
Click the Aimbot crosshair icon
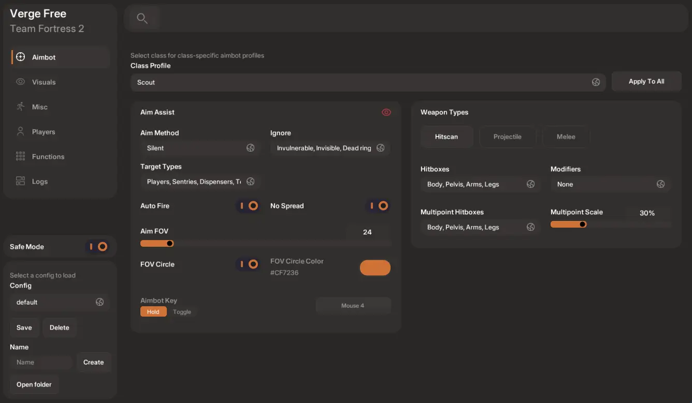21,57
